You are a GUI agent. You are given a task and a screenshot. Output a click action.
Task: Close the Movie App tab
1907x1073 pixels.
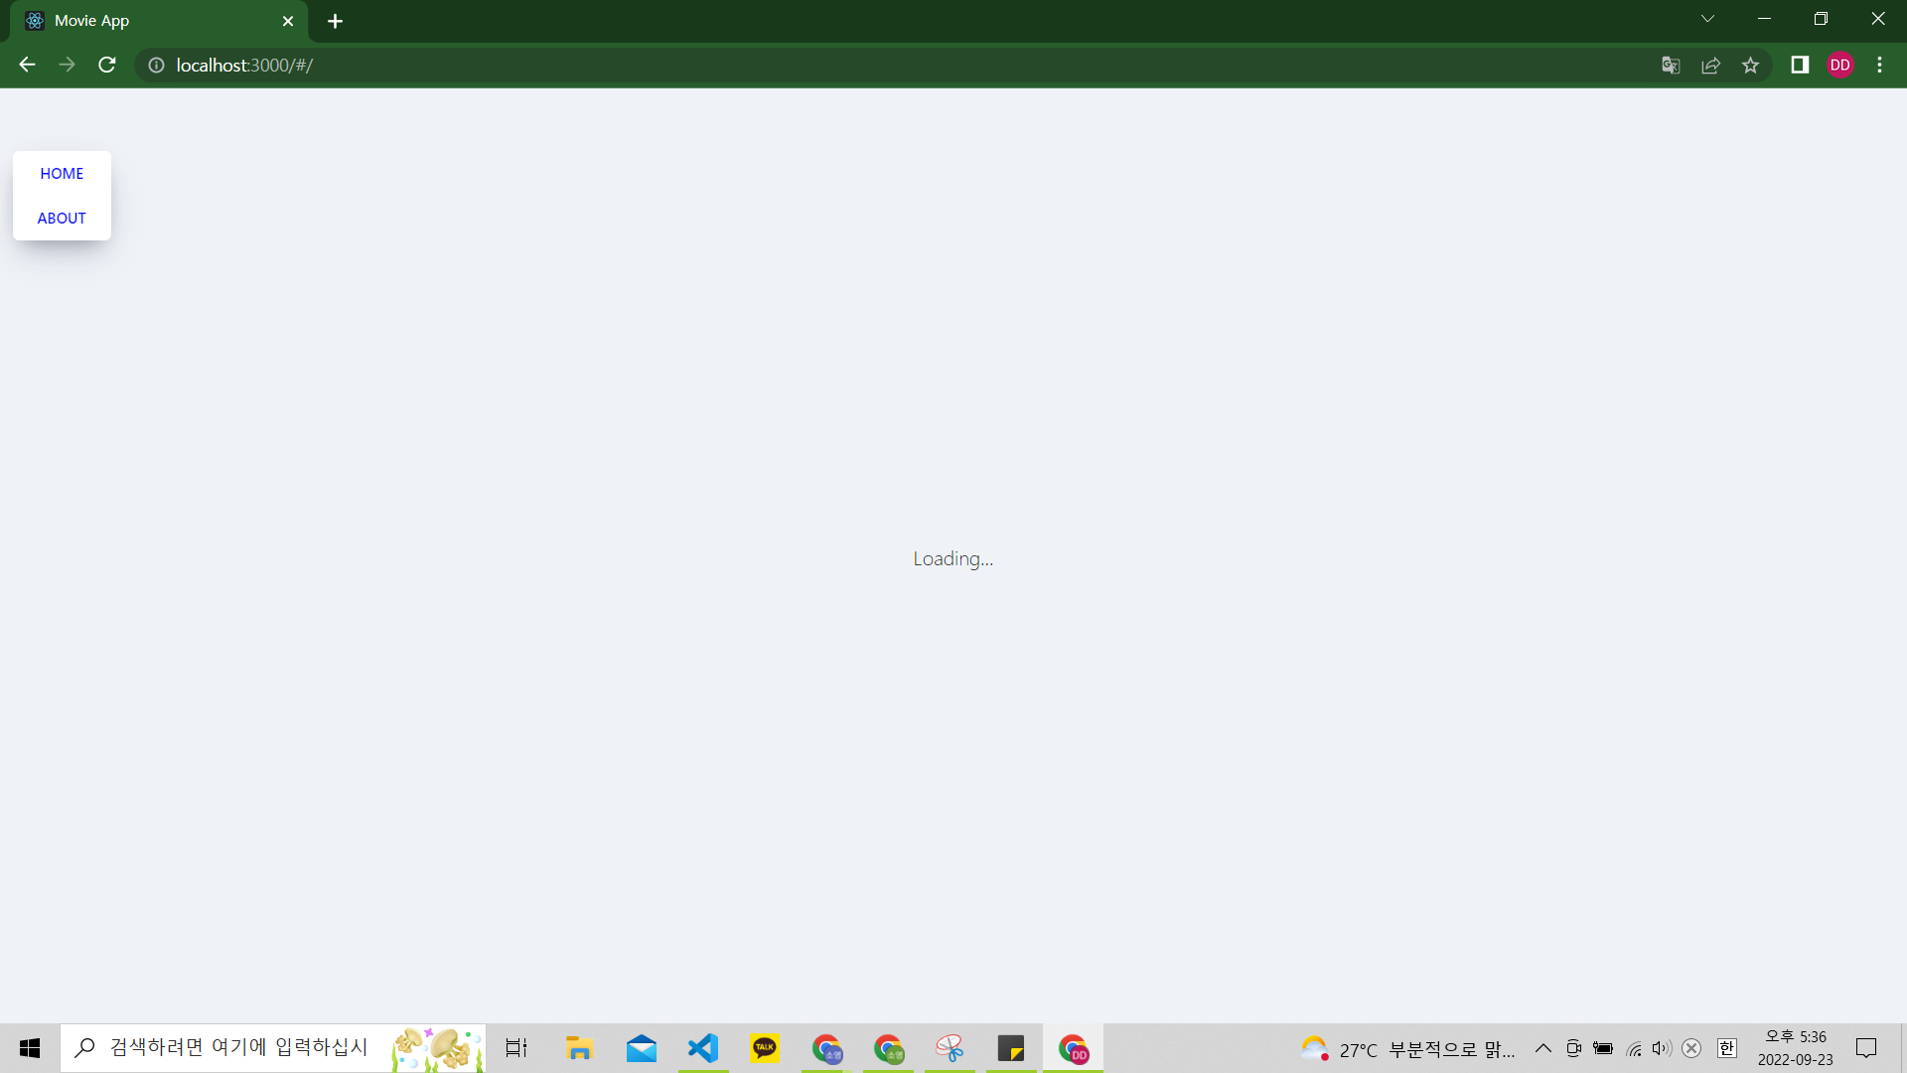coord(288,21)
